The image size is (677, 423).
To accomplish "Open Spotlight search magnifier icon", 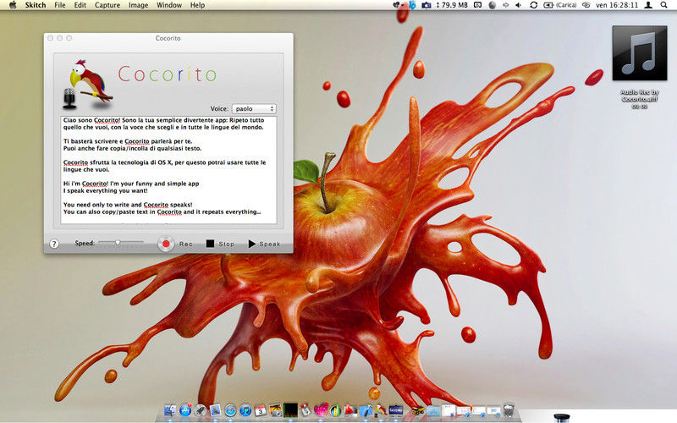I will [x=664, y=5].
